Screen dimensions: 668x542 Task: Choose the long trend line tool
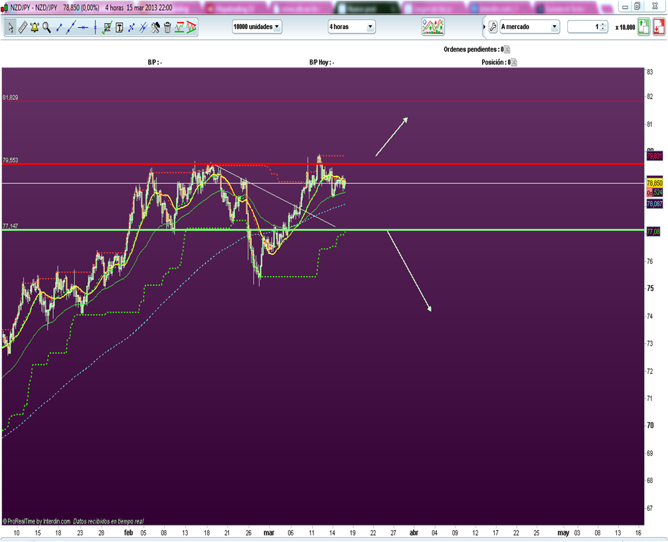(x=71, y=27)
